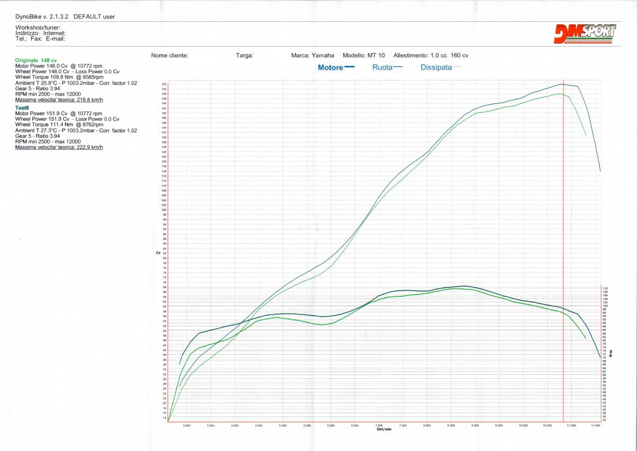Click the 'Wheel Power 151.9 Cv' line
Screen dimensions: 637x451
(x=67, y=119)
